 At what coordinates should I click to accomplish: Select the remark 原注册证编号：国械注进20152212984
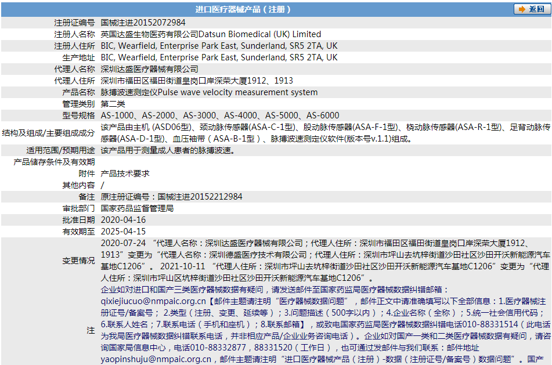pyautogui.click(x=171, y=197)
